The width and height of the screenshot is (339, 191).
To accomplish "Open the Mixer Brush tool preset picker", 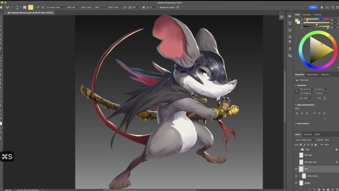I will (x=8, y=8).
